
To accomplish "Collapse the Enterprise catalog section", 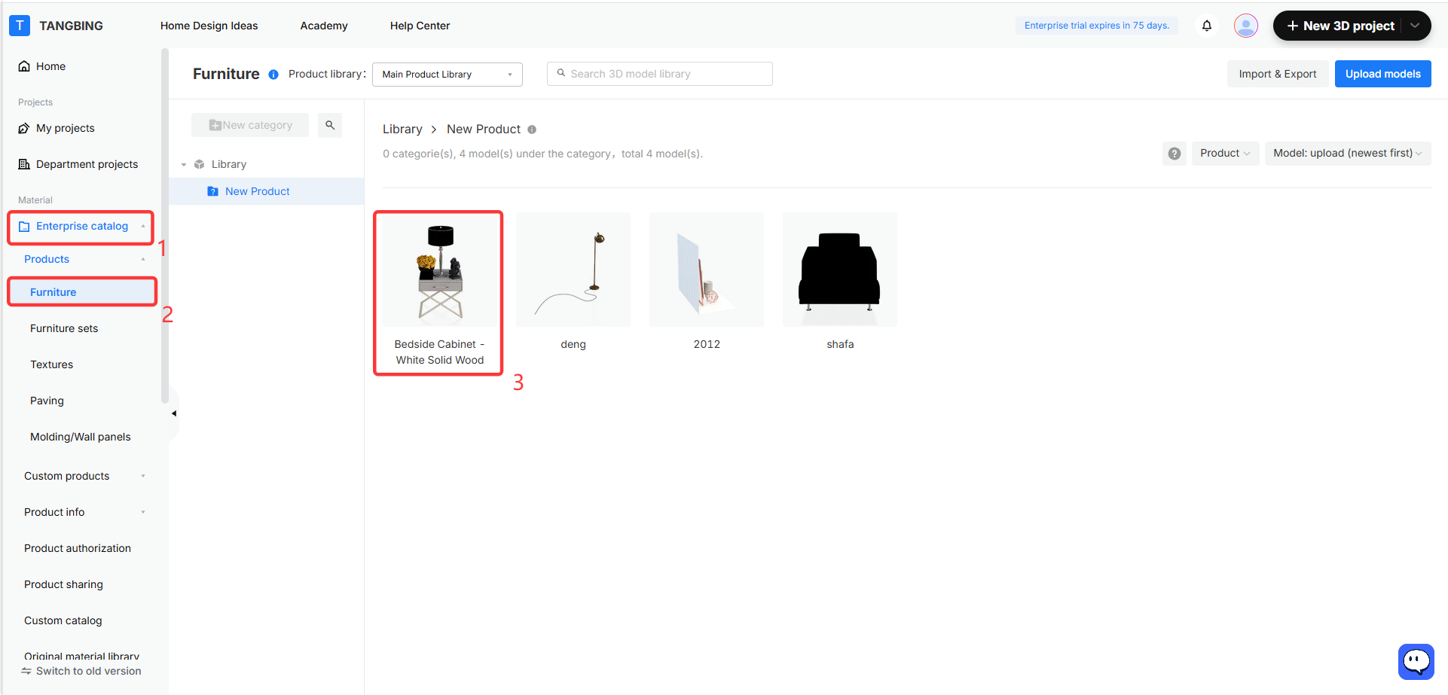I will pyautogui.click(x=143, y=227).
